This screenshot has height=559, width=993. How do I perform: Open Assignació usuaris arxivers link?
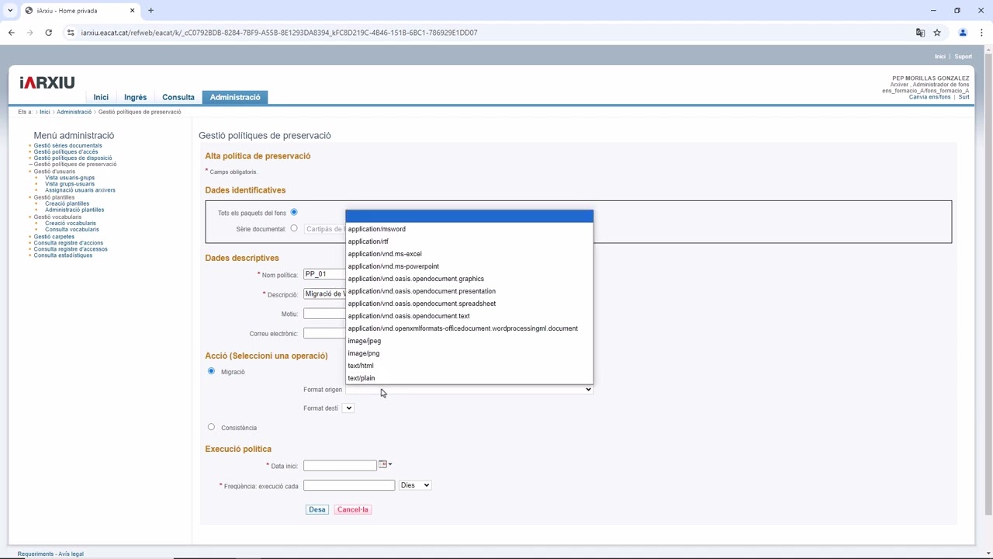coord(80,190)
